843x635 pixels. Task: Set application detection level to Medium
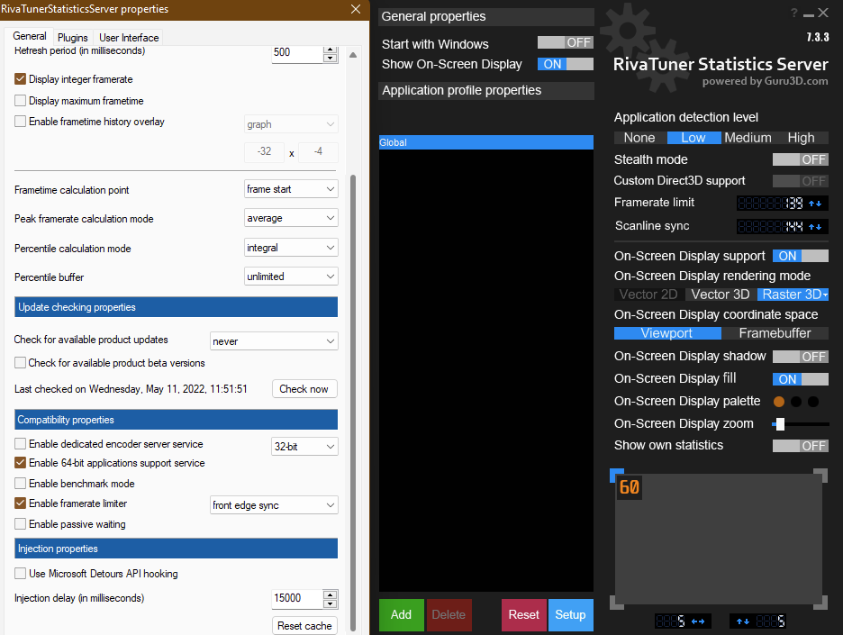pyautogui.click(x=748, y=138)
